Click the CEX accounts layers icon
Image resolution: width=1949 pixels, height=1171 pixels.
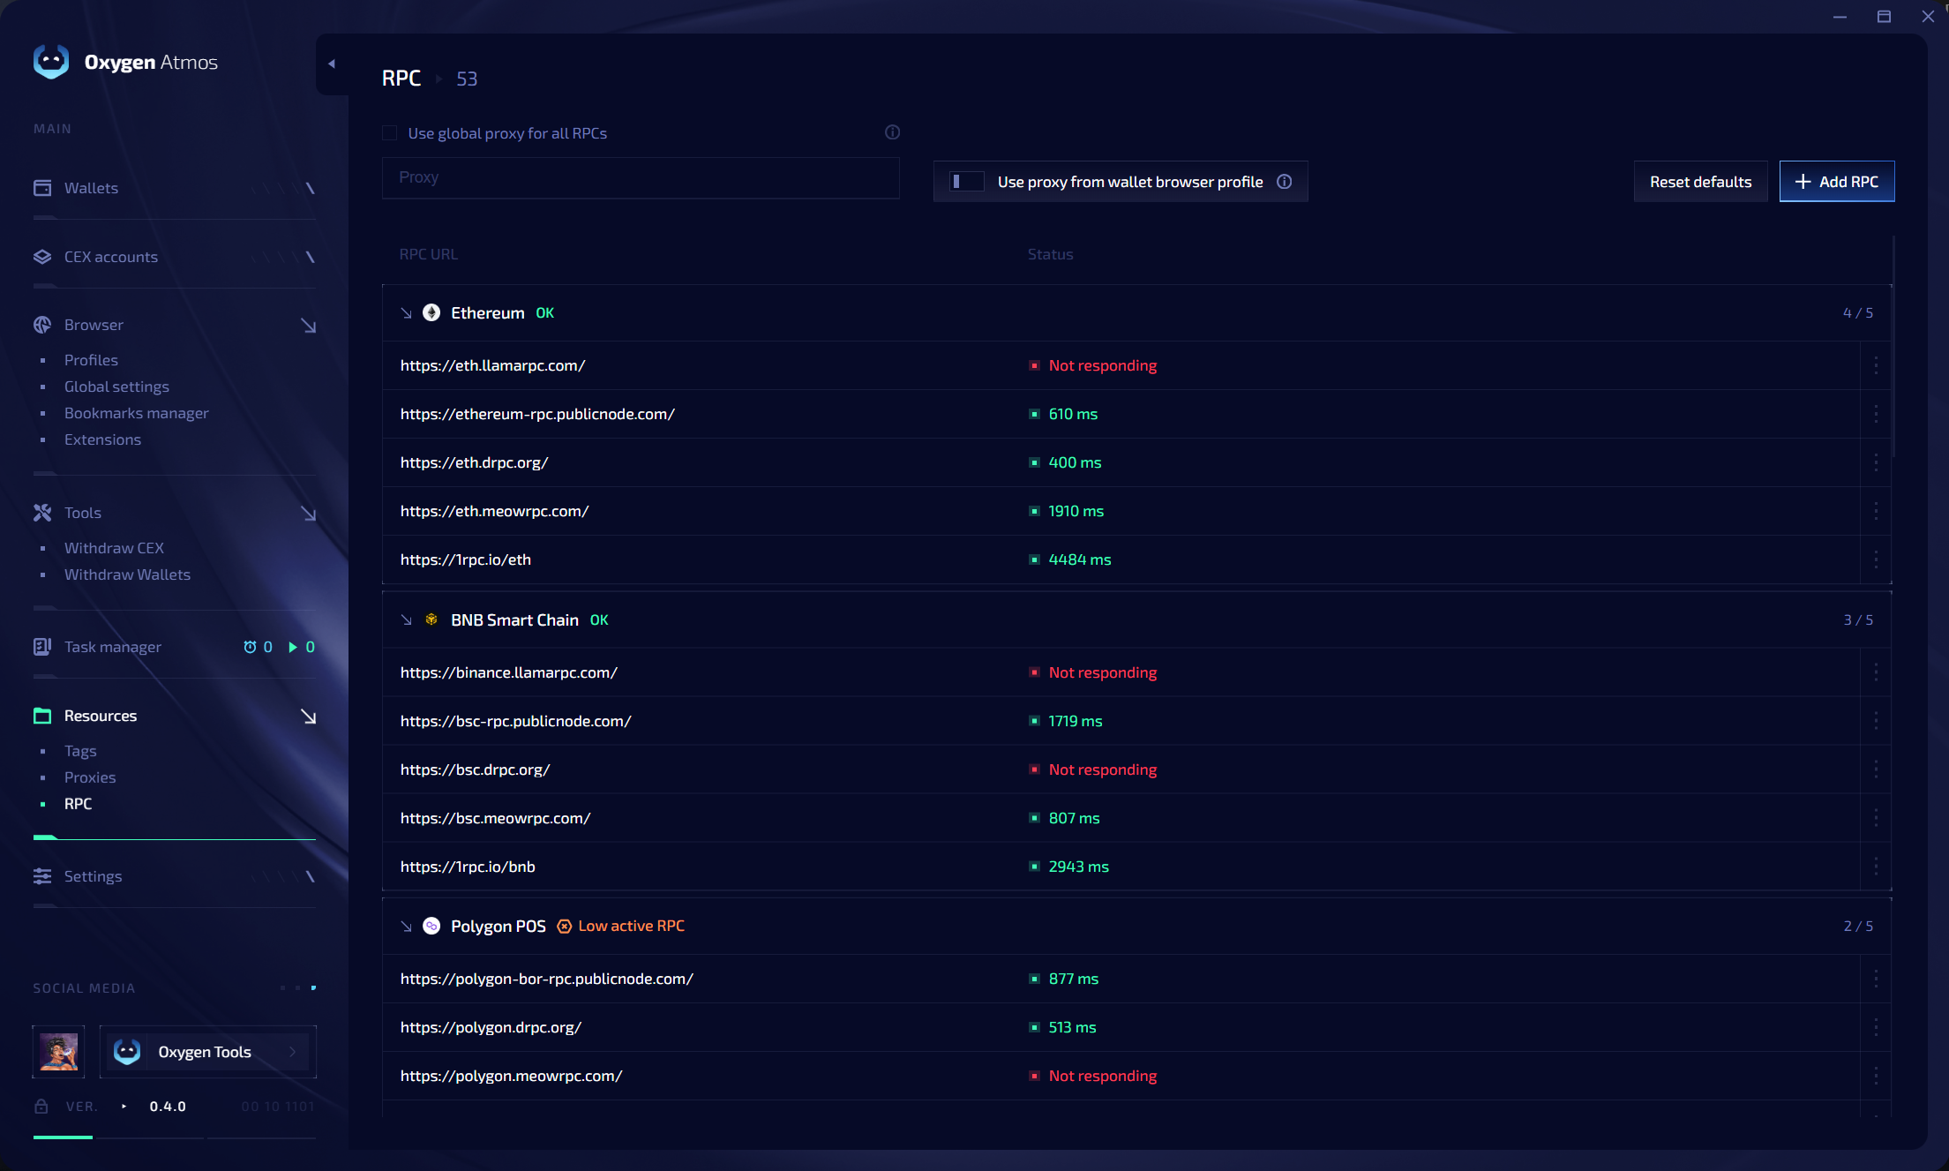click(42, 257)
